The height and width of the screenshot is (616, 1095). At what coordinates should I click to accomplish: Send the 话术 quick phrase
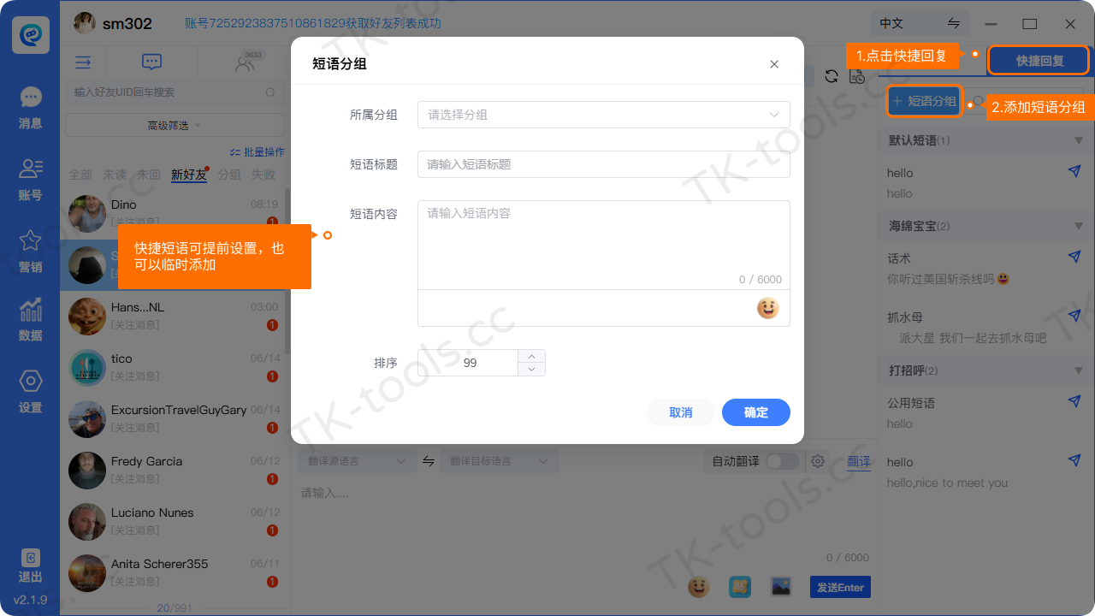tap(1074, 257)
